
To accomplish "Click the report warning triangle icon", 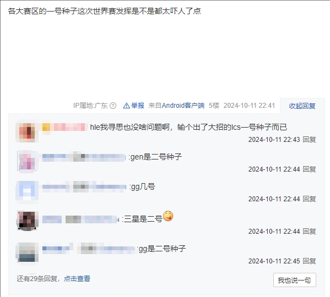I will click(x=126, y=106).
